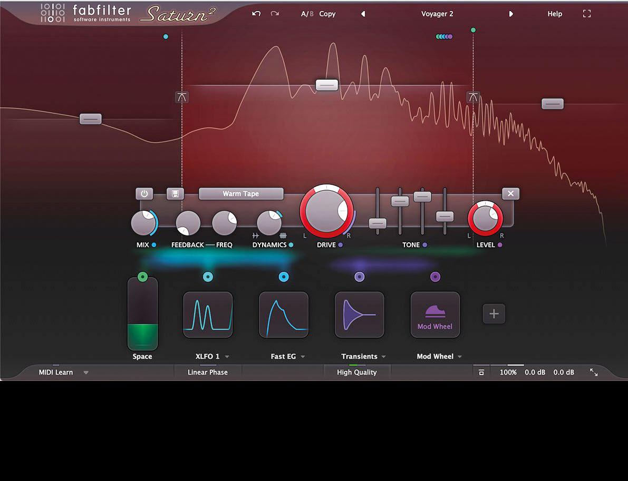628x481 pixels.
Task: Click the first Tone slider handle
Action: click(x=378, y=223)
